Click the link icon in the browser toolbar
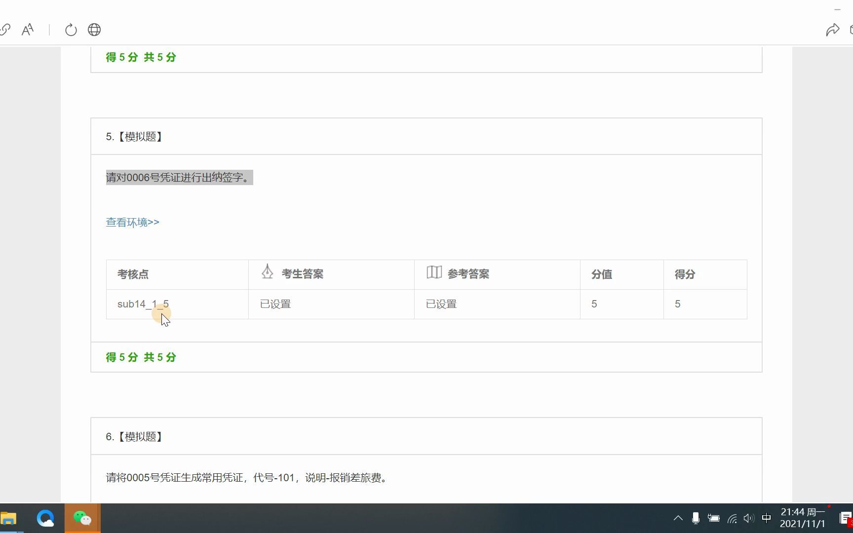Viewport: 853px width, 533px height. tap(5, 30)
